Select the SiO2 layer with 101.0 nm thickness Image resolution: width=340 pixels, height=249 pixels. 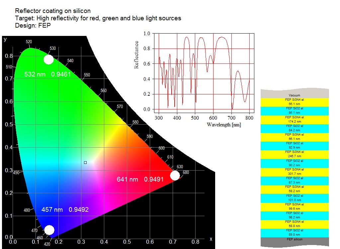[295, 198]
